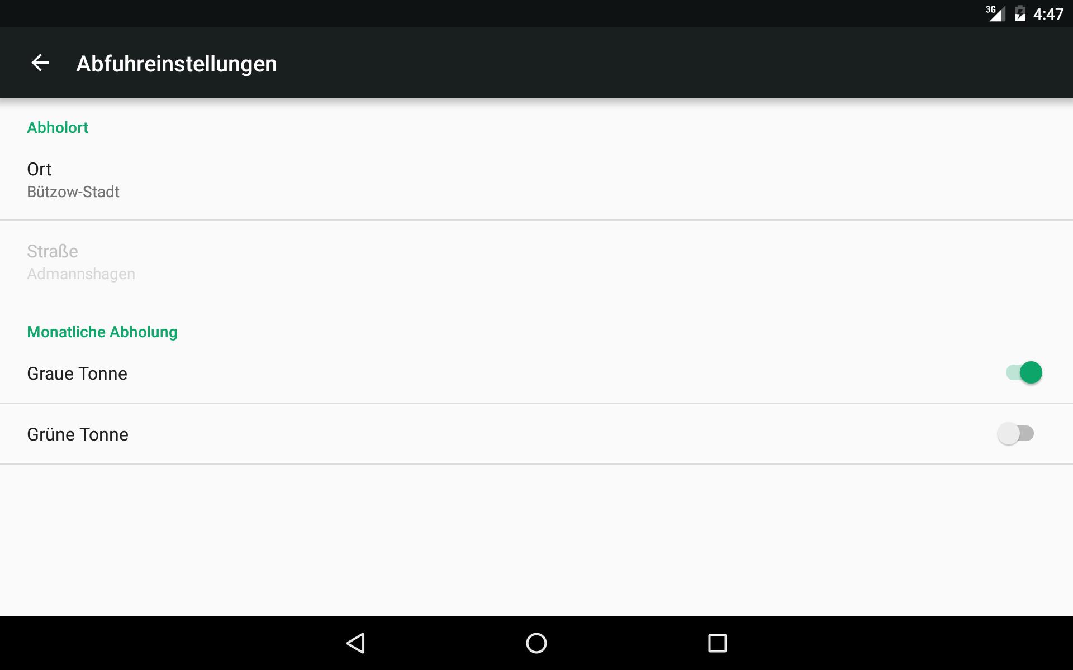Open the Straße street selection
The width and height of the screenshot is (1073, 670).
coord(536,262)
